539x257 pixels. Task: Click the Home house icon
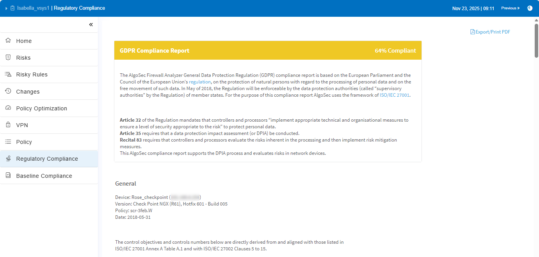coord(8,41)
